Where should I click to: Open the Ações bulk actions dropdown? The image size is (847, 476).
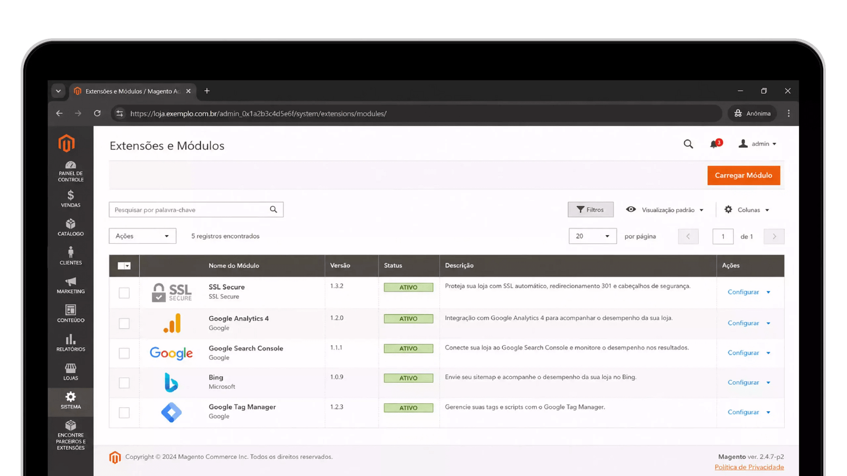pos(142,236)
